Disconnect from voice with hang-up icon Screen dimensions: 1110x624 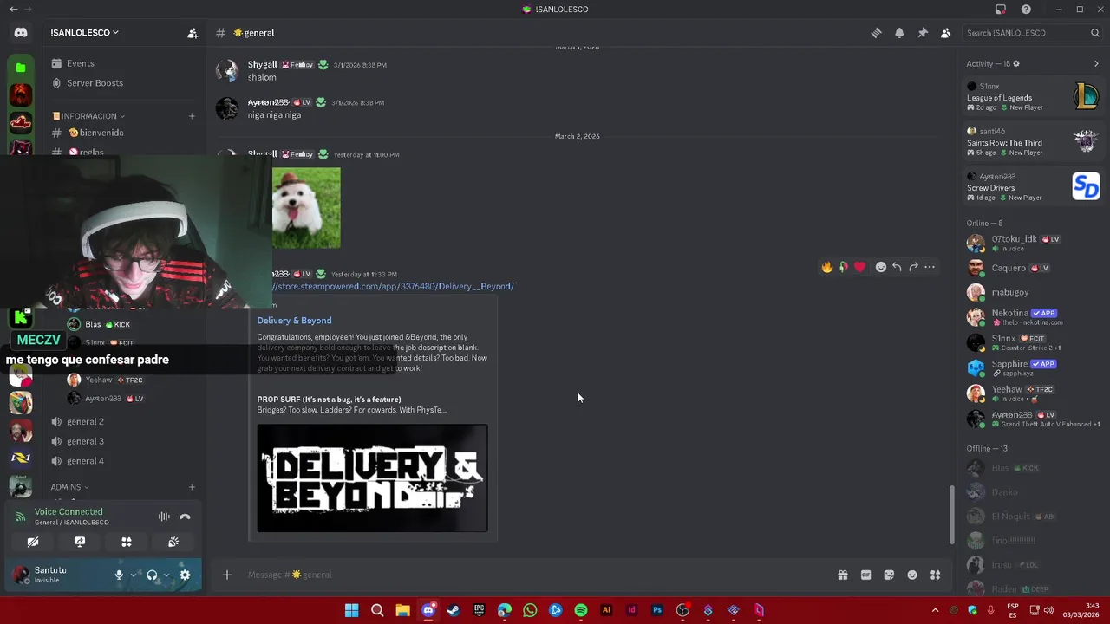pos(185,517)
